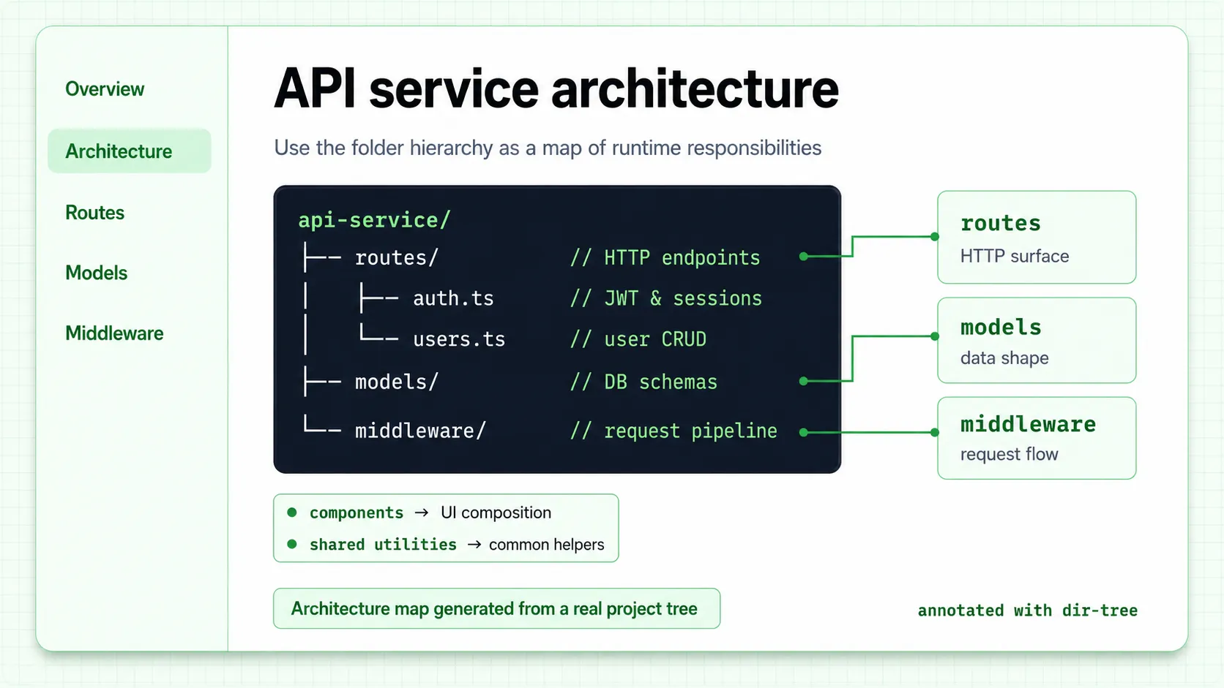Click the 'UI composition' text
1224x688 pixels.
tap(496, 513)
